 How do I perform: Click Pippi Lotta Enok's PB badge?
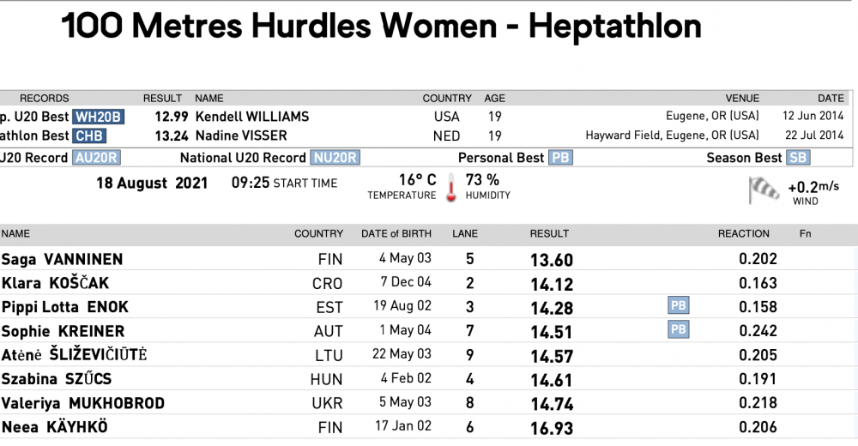point(678,306)
